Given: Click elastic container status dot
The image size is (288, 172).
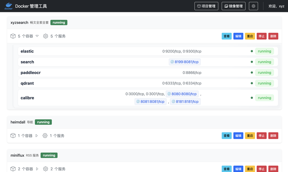Looking at the screenshot, I should click(x=252, y=51).
